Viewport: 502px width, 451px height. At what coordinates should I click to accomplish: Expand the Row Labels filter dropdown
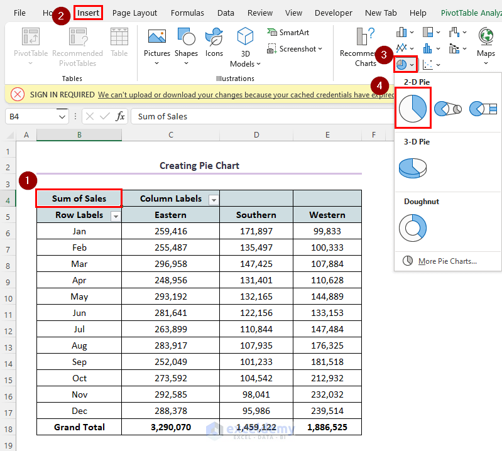click(115, 215)
